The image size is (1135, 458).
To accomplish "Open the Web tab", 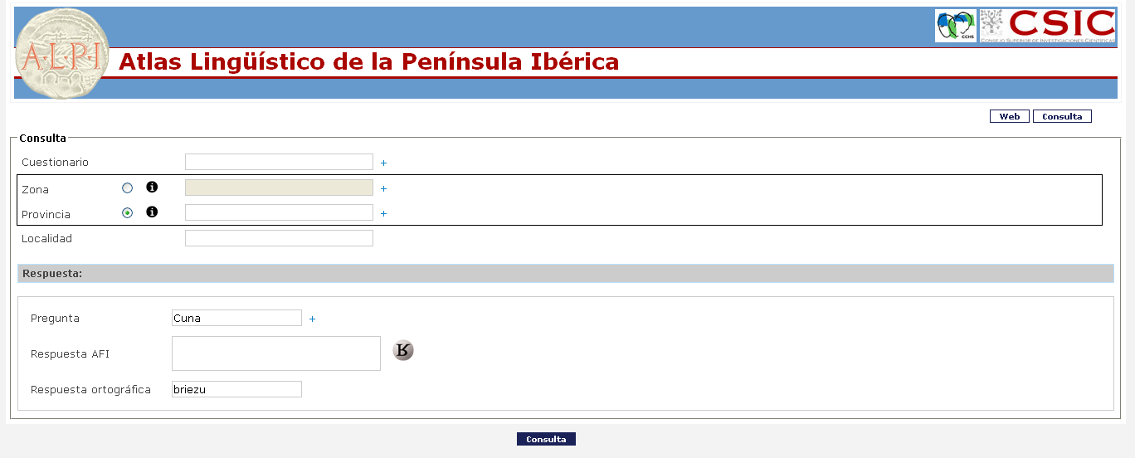I will tap(1010, 116).
